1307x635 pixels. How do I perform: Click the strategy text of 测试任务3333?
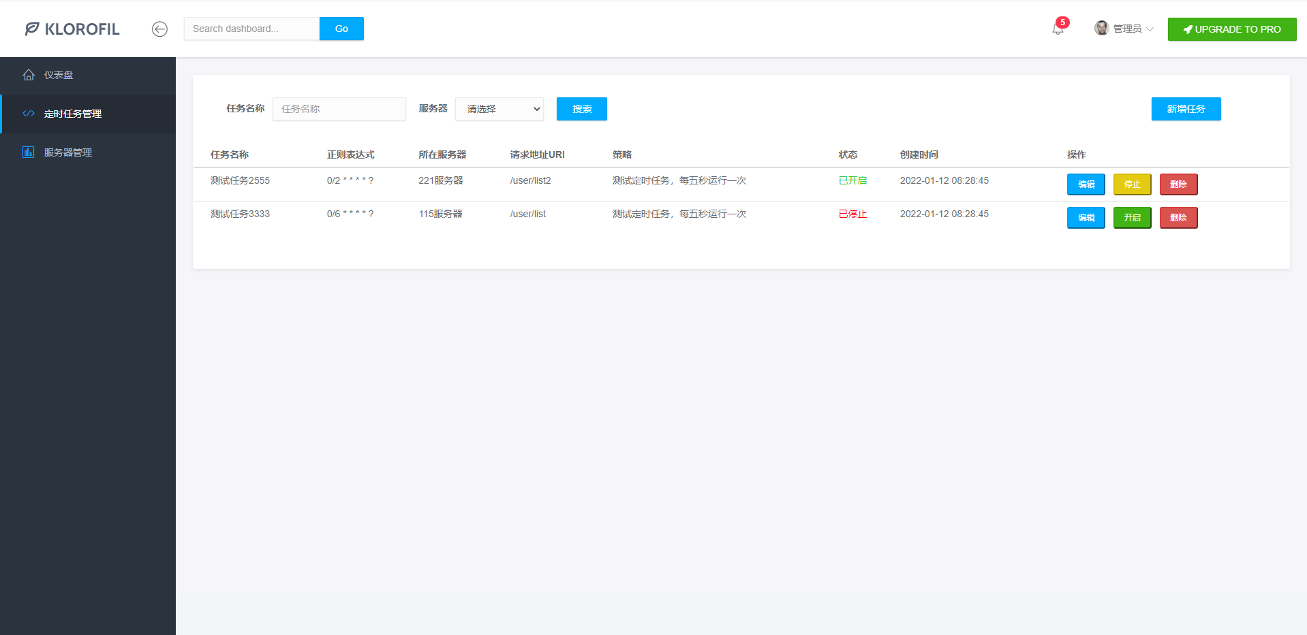tap(679, 214)
